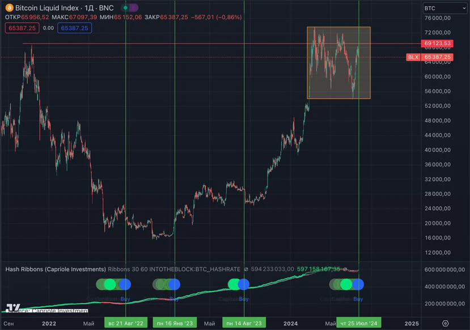Select the red 69 123,53 price label
470x330 pixels.
437,44
